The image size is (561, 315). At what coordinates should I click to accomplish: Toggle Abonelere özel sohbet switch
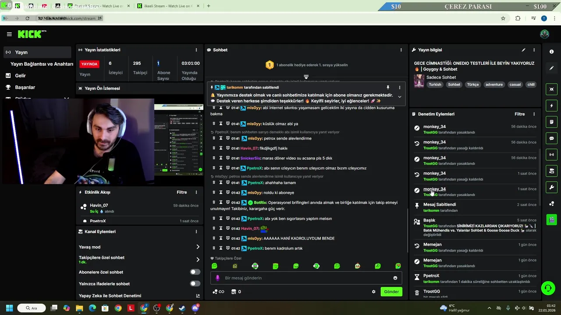[x=195, y=272]
